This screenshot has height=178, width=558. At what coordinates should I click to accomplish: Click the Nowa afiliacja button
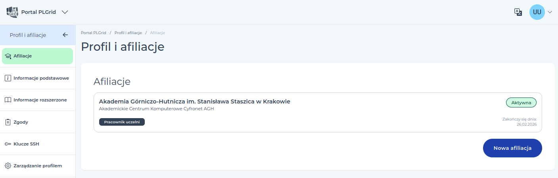point(512,148)
